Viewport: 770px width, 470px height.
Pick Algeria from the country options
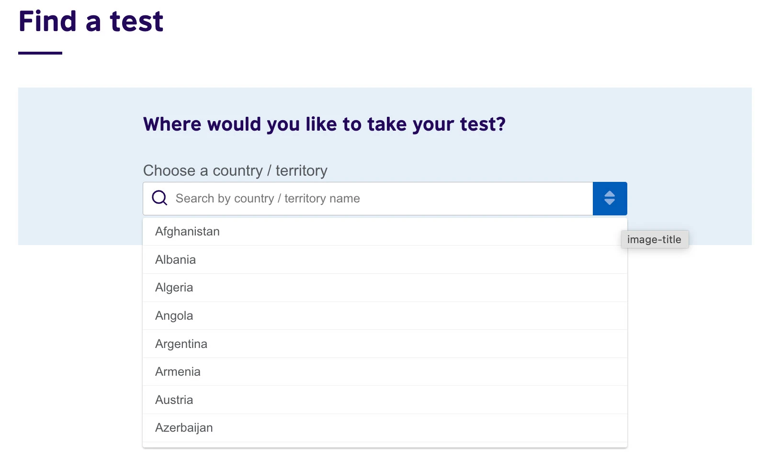(x=174, y=288)
